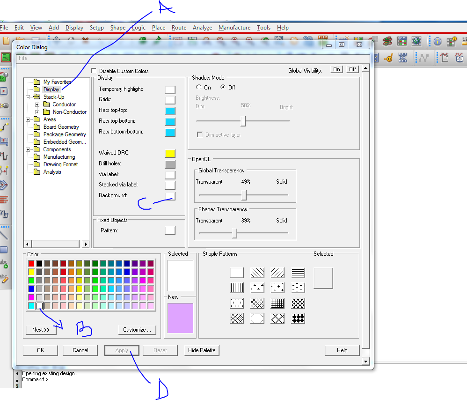Click the Background color swatch
467x400 pixels.
(x=170, y=195)
